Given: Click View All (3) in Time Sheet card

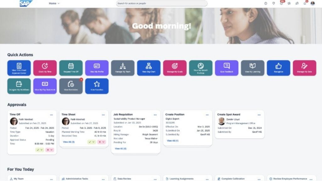Looking at the screenshot, I should point(69,142).
